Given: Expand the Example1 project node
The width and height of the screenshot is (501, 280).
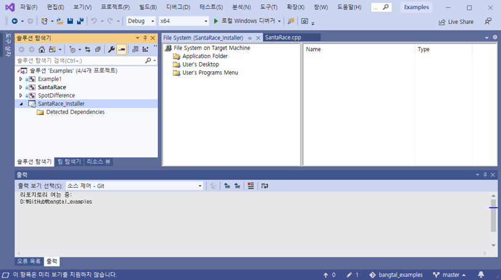Looking at the screenshot, I should tap(21, 79).
